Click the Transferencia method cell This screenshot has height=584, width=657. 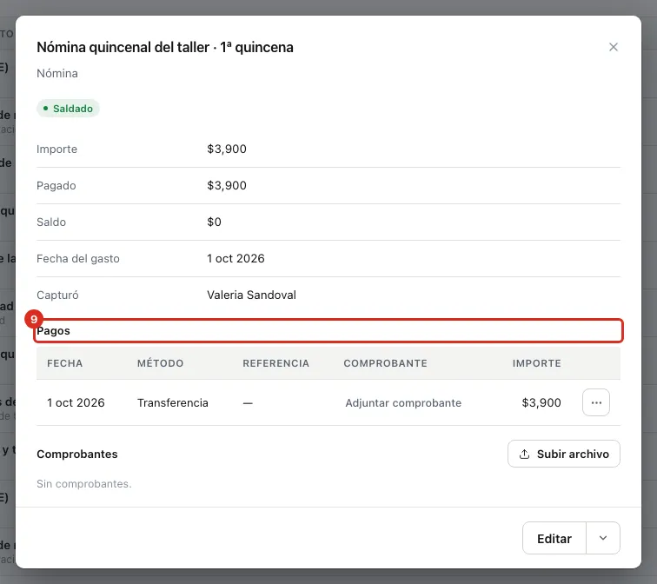(173, 403)
